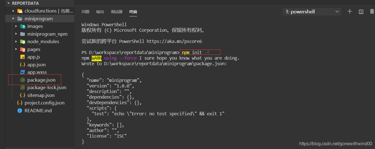This screenshot has width=375, height=149.
Task: Click the app.js JavaScript file icon
Action: point(23,57)
